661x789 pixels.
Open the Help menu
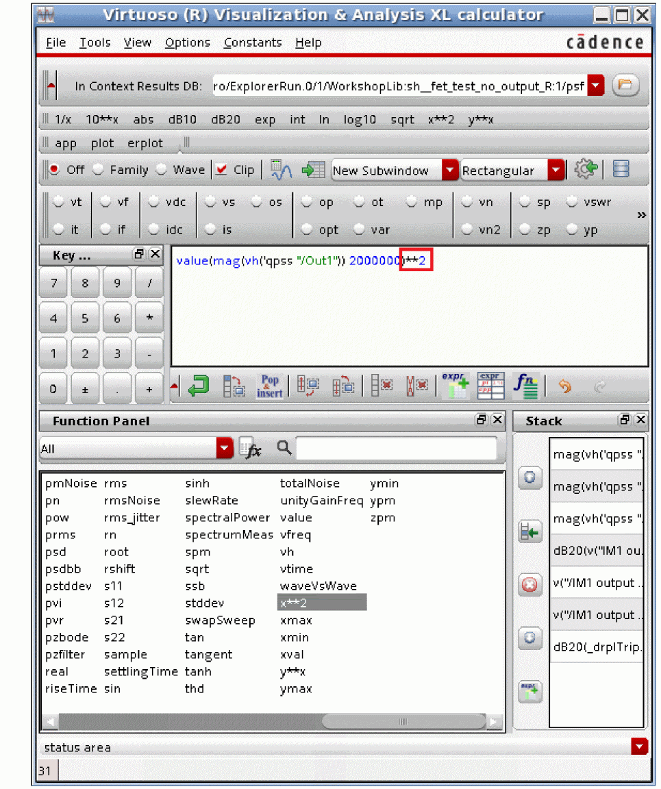point(309,42)
